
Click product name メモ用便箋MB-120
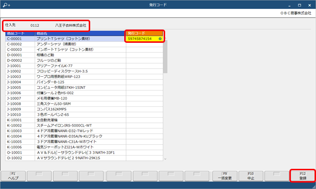click(52, 98)
